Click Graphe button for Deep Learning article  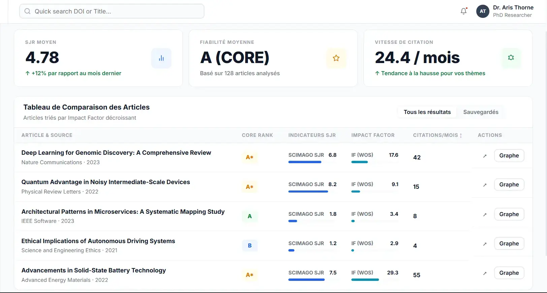(509, 155)
